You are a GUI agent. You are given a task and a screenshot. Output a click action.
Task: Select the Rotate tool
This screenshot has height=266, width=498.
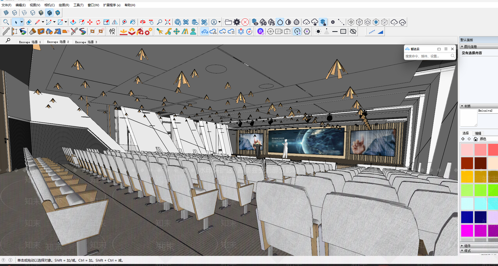pos(98,22)
